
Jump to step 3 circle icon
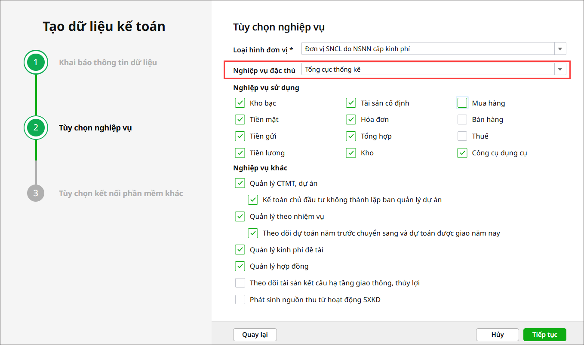(x=36, y=194)
